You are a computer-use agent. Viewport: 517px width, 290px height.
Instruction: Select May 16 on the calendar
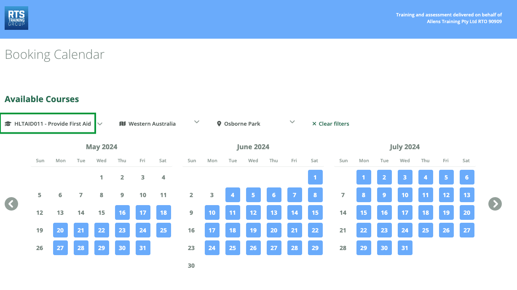tap(122, 213)
